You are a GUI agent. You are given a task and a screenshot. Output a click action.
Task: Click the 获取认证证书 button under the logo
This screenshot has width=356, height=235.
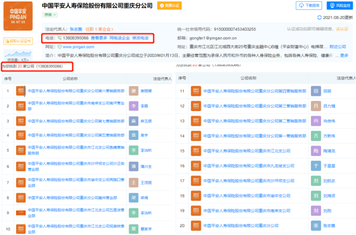click(x=18, y=41)
